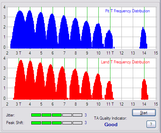This screenshot has width=161, height=133.
Task: Click the blue 14T peak in pit chart
Action: 143,38
